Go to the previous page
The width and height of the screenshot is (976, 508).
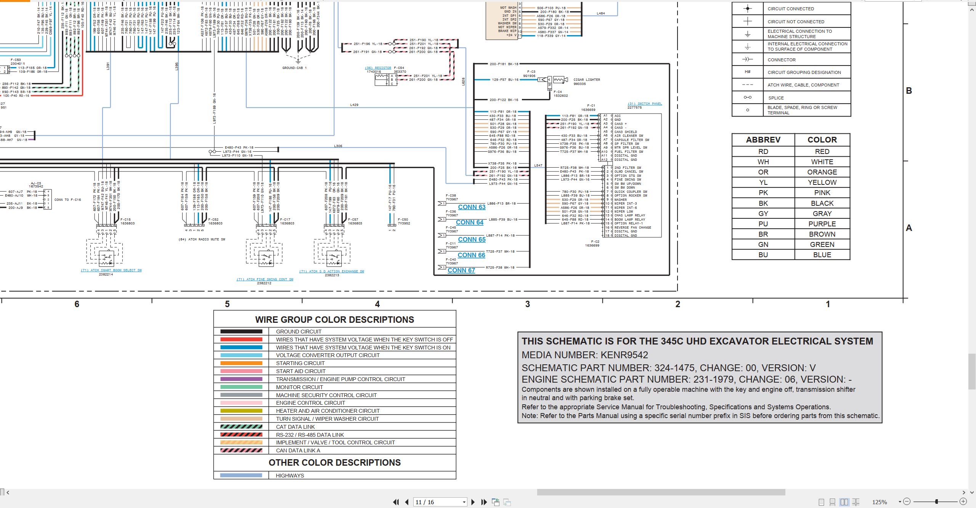coord(407,502)
